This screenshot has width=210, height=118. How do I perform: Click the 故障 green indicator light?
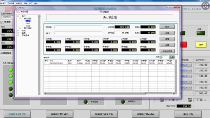(x=200, y=33)
